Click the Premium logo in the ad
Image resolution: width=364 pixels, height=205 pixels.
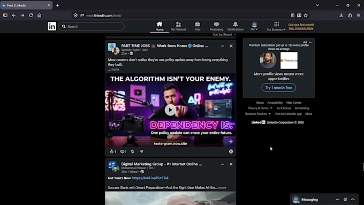(x=289, y=60)
